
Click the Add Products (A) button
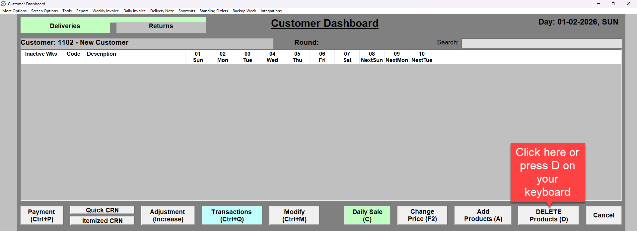click(483, 215)
